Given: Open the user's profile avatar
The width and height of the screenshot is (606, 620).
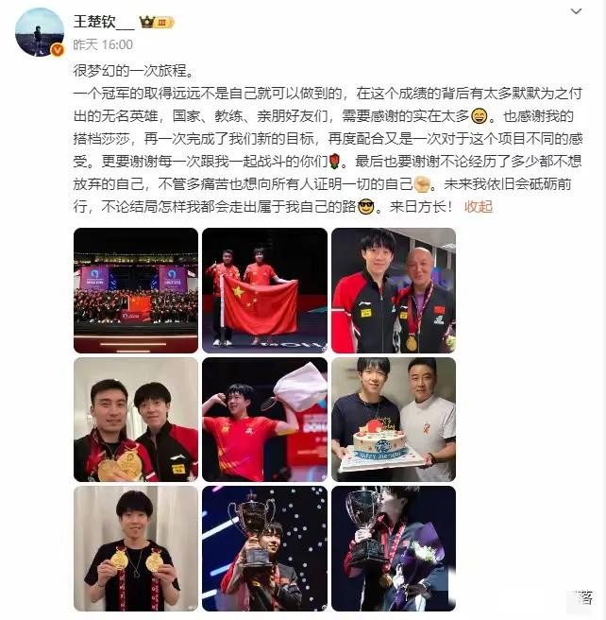Looking at the screenshot, I should click(x=39, y=31).
